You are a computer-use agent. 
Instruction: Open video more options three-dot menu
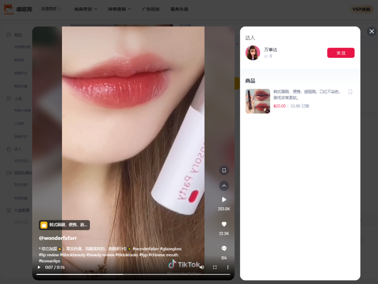[228, 267]
